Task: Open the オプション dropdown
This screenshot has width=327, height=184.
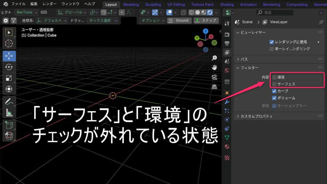Action: [x=152, y=20]
